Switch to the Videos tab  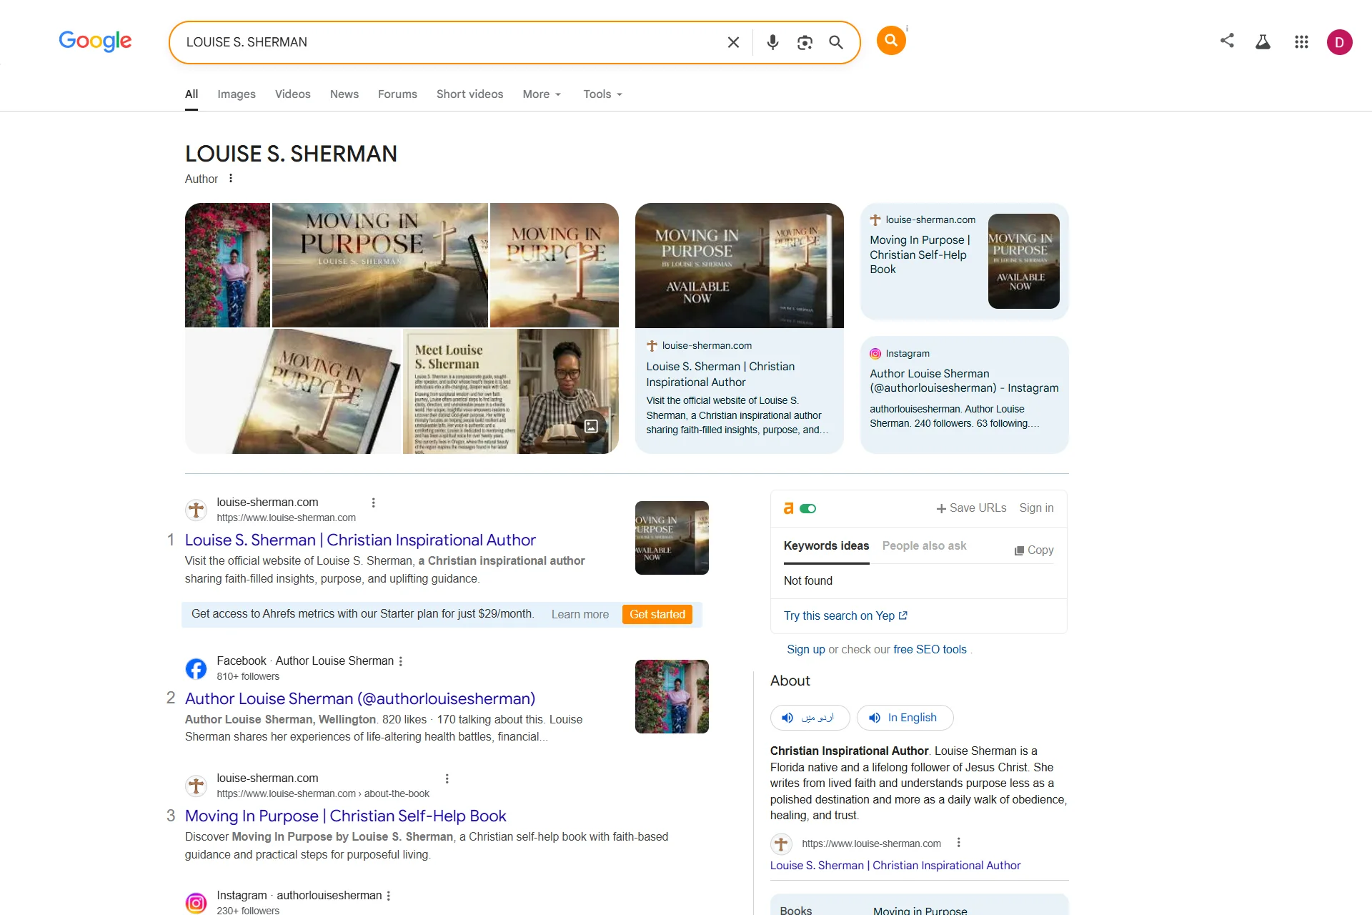point(293,94)
